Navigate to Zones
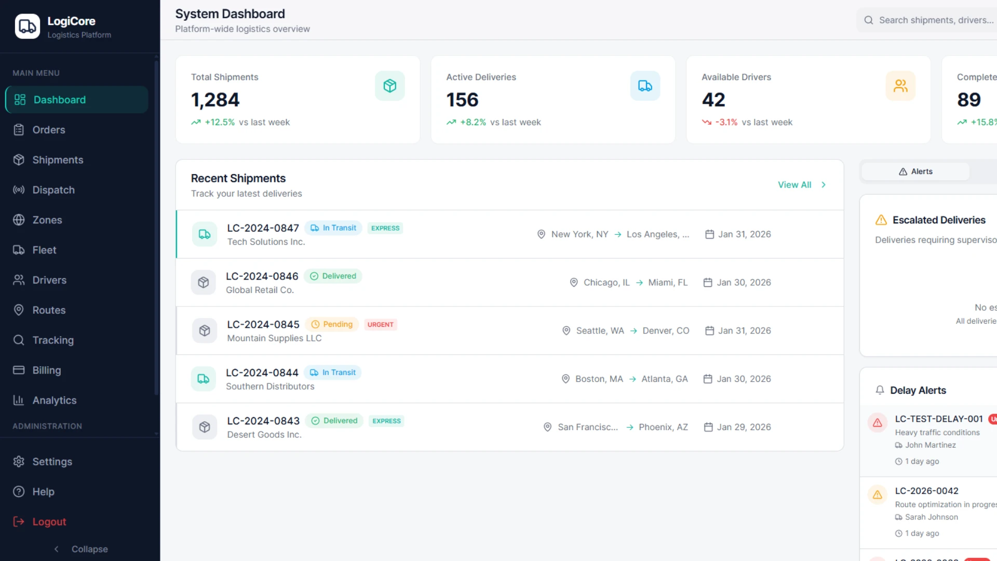 point(77,220)
